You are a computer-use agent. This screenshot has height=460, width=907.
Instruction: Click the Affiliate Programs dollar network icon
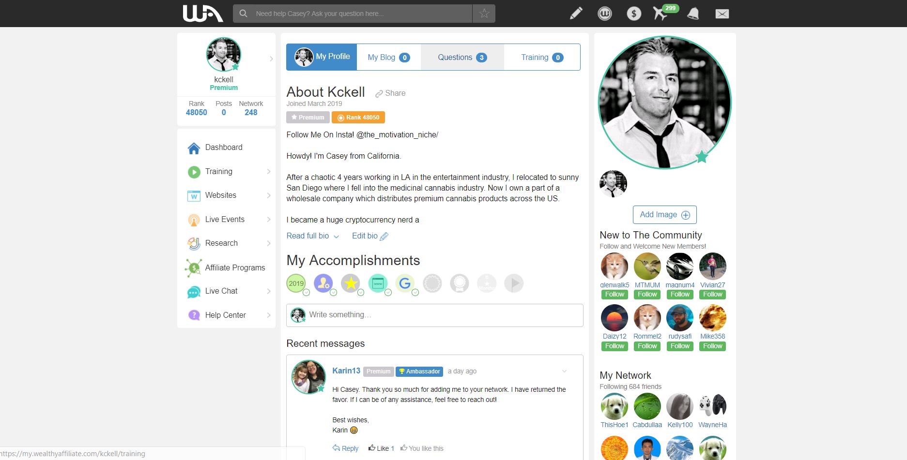(x=194, y=267)
